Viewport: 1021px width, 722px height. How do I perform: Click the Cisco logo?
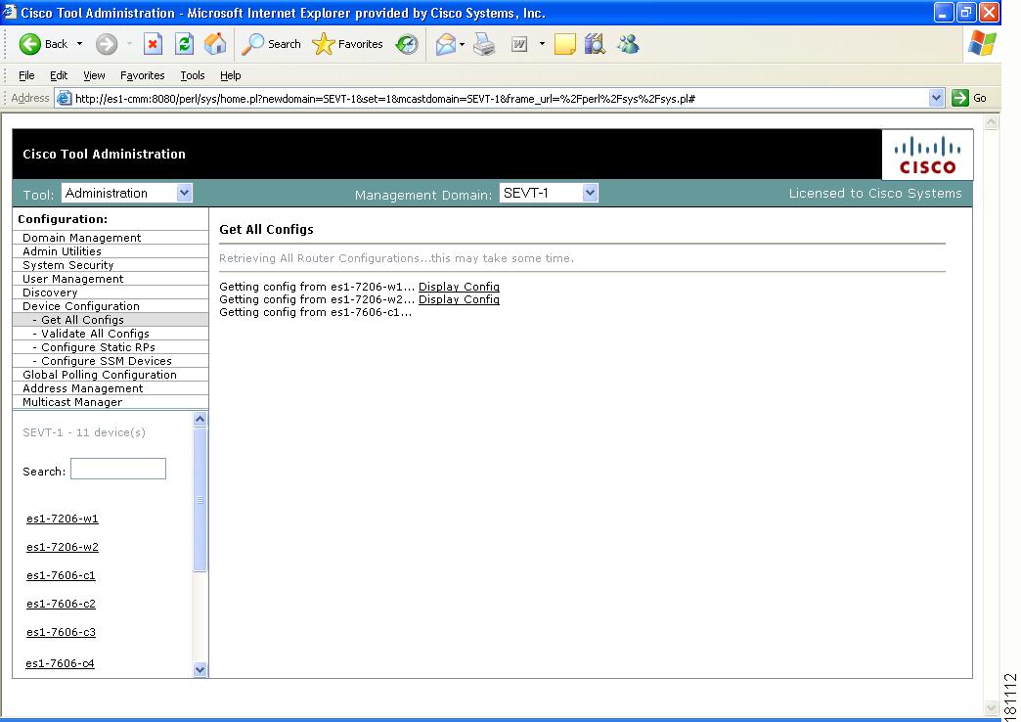pos(927,155)
